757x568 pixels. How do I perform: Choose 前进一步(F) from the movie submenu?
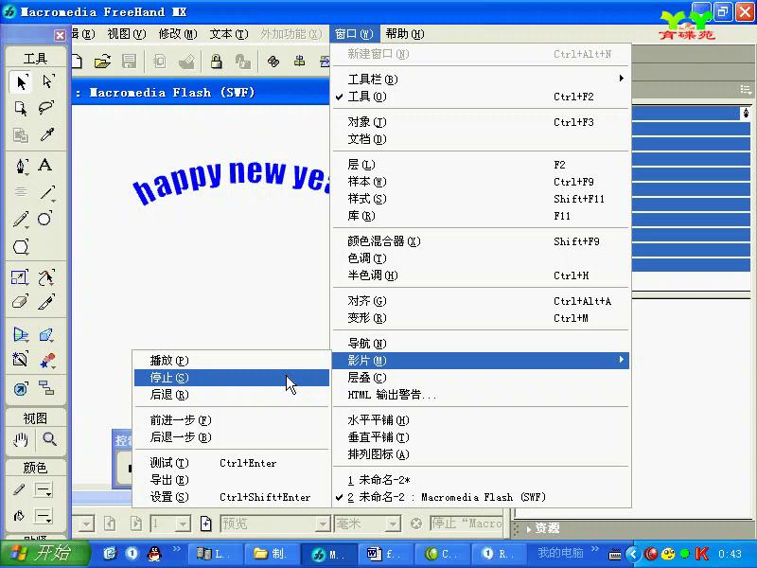tap(232, 420)
